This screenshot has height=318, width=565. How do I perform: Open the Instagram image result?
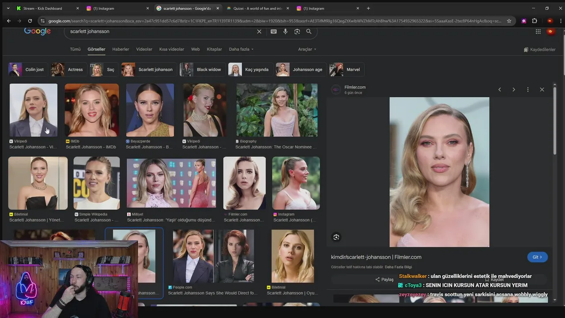(x=296, y=183)
